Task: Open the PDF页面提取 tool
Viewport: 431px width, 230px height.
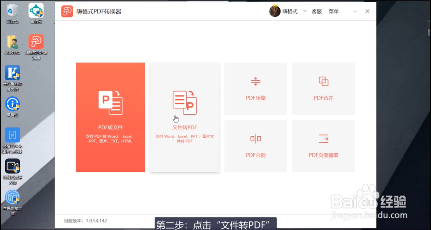Action: 324,146
